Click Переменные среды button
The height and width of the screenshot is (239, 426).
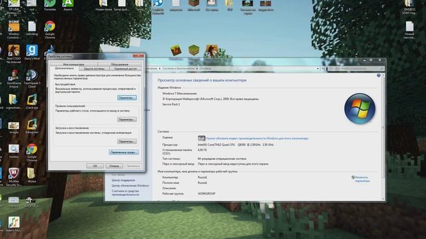124,152
